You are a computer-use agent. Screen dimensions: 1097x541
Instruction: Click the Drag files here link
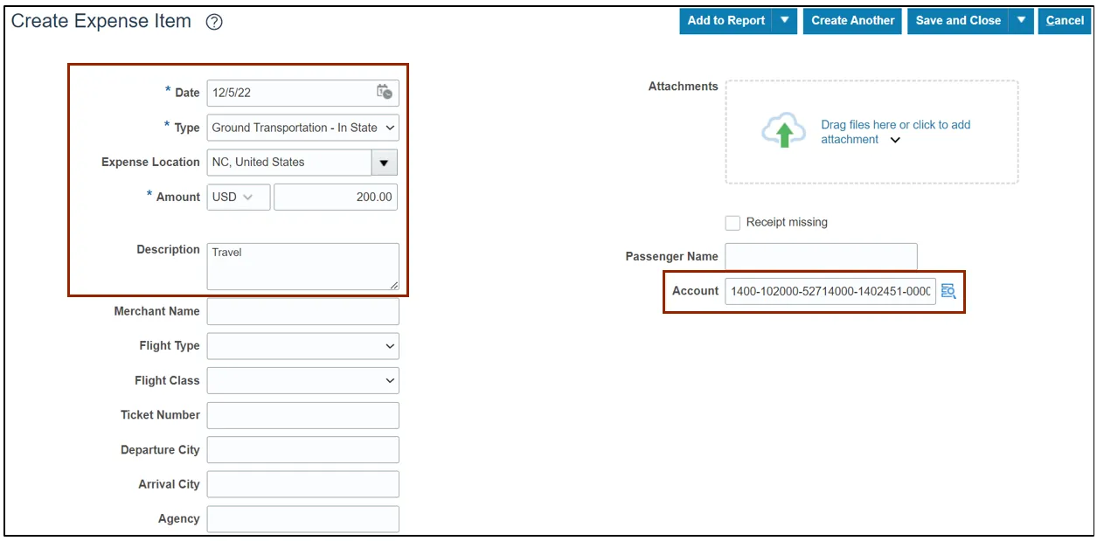895,125
